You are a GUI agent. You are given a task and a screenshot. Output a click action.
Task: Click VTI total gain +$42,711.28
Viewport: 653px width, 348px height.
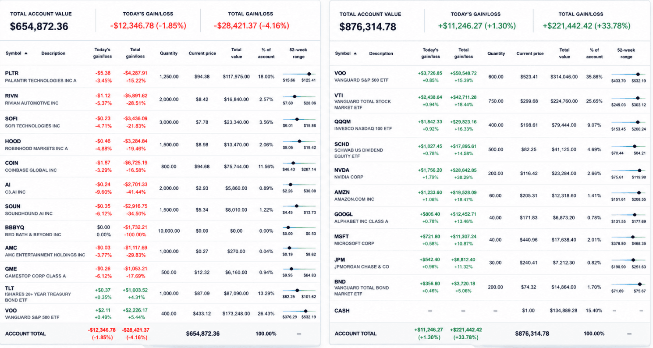pyautogui.click(x=463, y=97)
